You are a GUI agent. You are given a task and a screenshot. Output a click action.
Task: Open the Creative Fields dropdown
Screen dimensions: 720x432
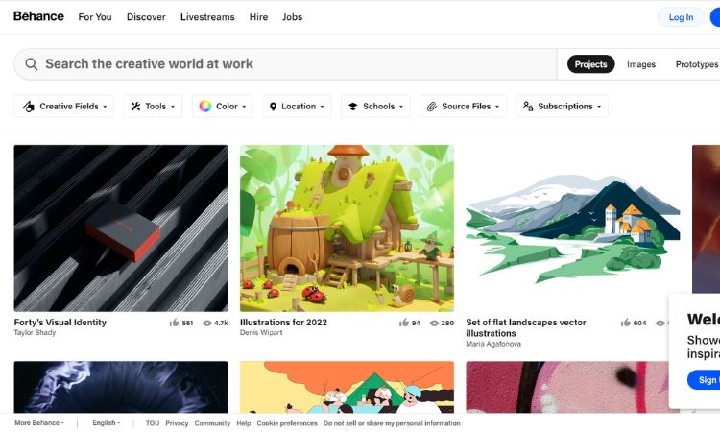63,106
